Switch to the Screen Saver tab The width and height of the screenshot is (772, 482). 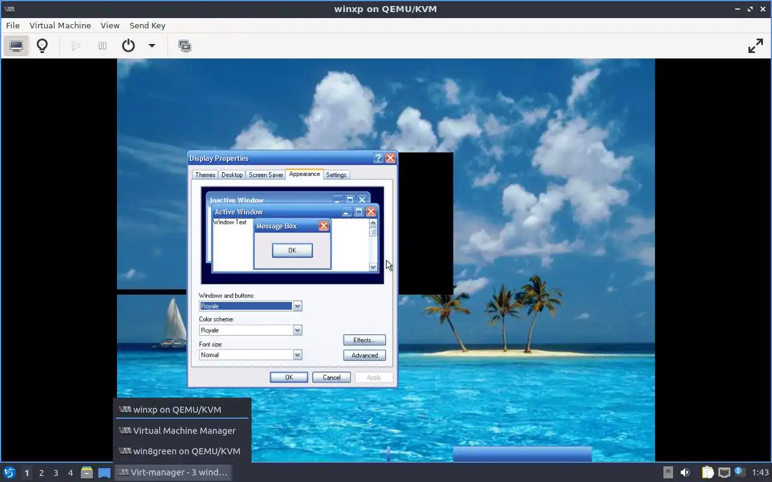[266, 175]
